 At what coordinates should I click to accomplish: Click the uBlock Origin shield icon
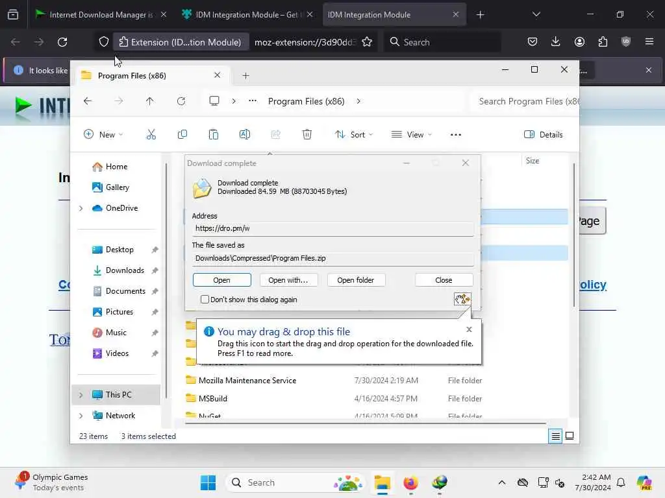626,41
